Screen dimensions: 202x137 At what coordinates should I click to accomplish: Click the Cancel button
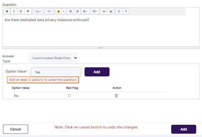(x=16, y=129)
